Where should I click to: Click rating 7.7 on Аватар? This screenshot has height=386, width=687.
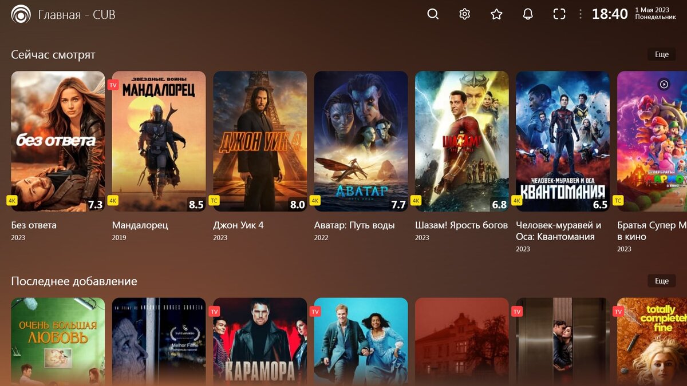coord(398,204)
